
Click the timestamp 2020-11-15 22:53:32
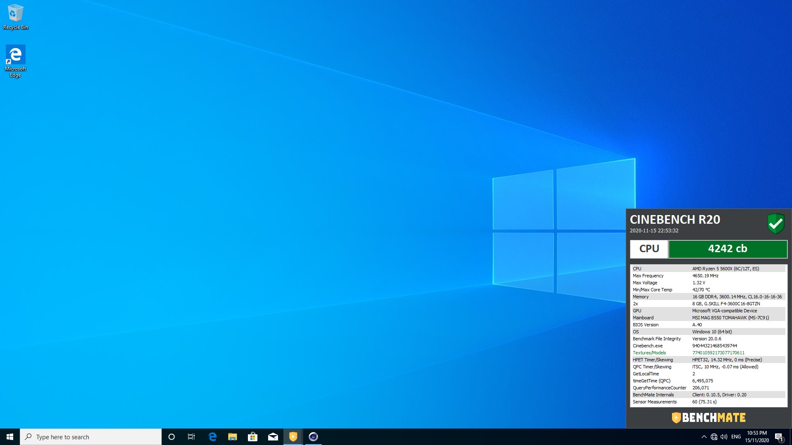pyautogui.click(x=654, y=231)
